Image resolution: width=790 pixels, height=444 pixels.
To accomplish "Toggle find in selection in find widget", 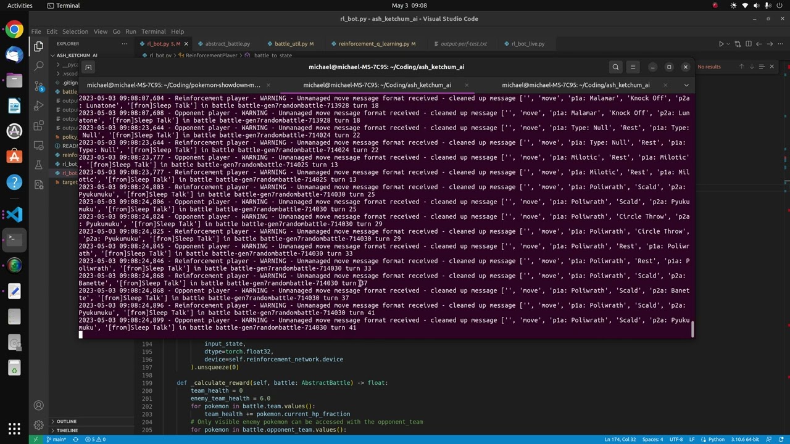I will point(762,67).
